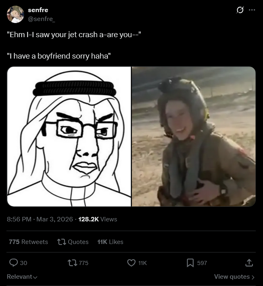The image size is (263, 286).
Task: Open the 775 Retweets list
Action: pos(28,242)
